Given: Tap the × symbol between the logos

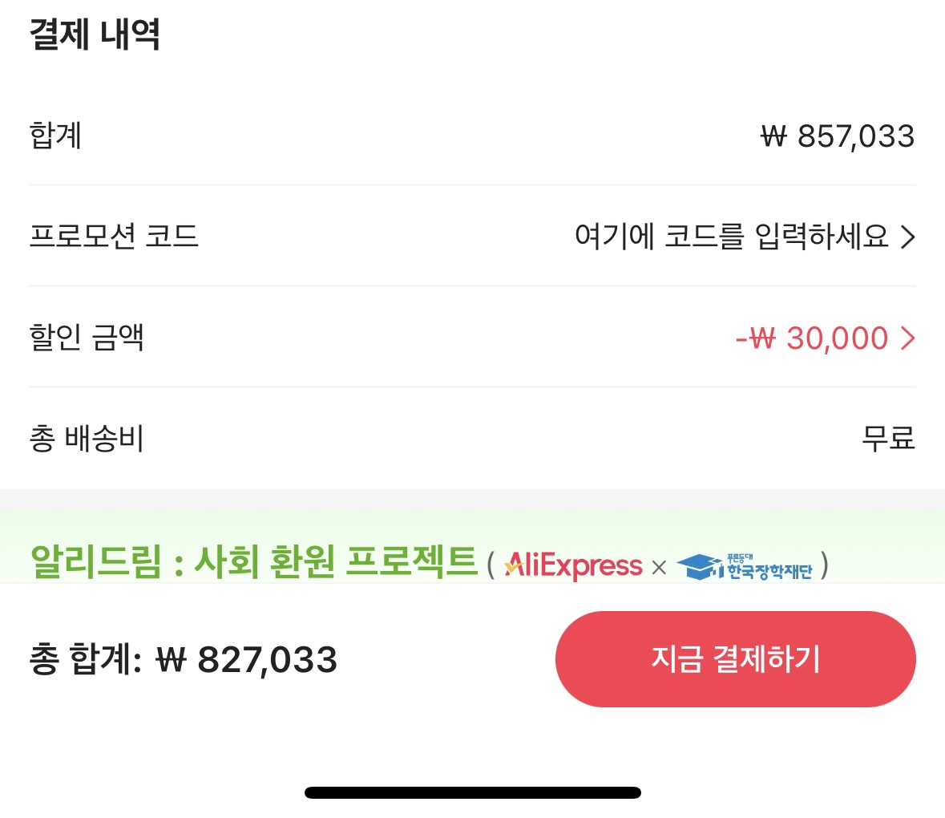Looking at the screenshot, I should pos(659,569).
